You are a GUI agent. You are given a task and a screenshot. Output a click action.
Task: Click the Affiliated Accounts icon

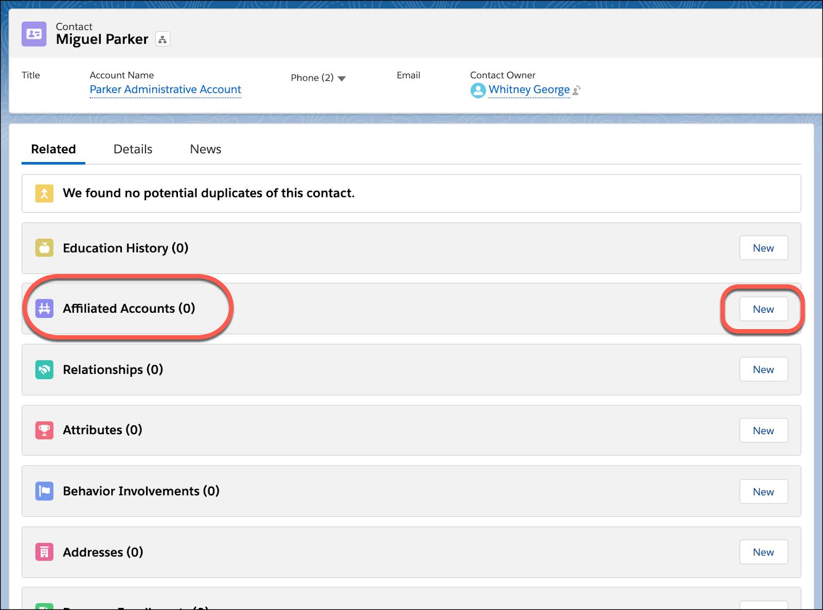[44, 309]
